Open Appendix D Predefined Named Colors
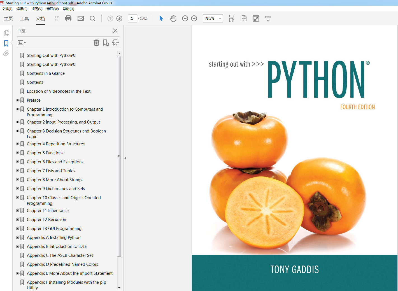 click(x=62, y=264)
